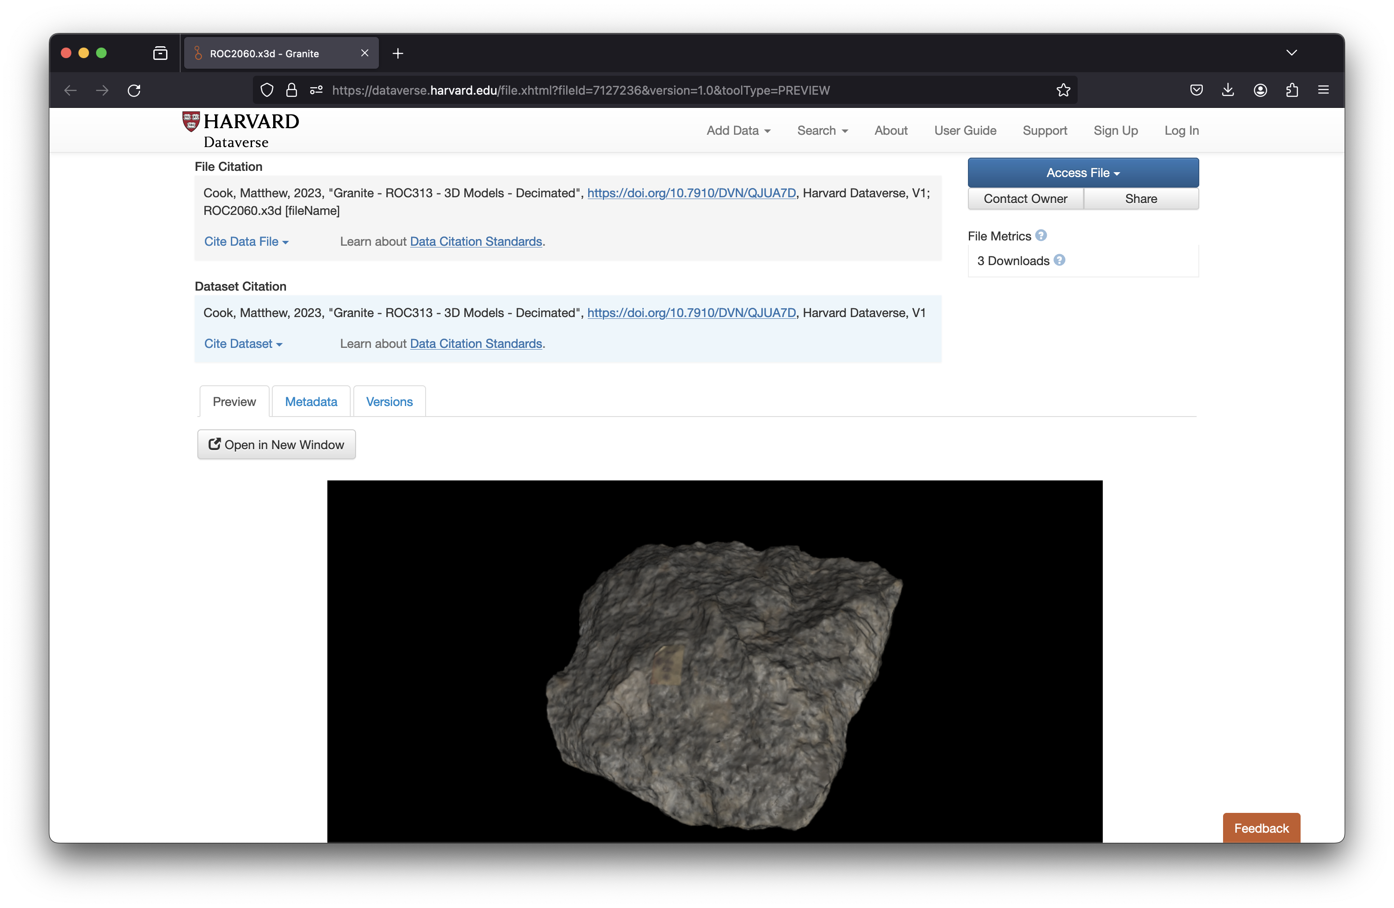Screen dimensions: 1394x908
Task: Click the Harvard shield logo
Action: 191,121
